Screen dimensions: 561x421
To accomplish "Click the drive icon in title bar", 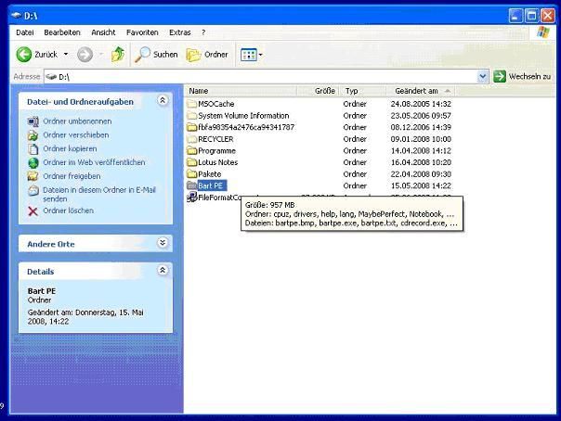I will click(17, 16).
